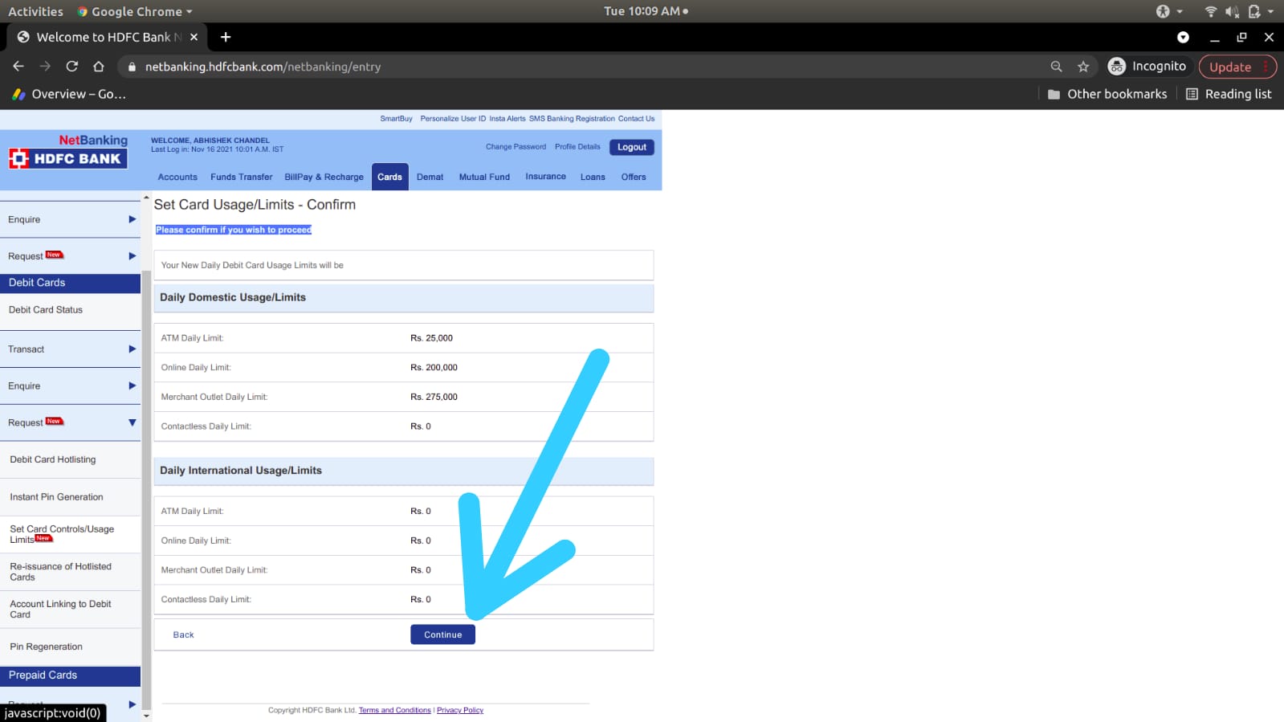Open Pin Regeneration
Image resolution: width=1284 pixels, height=722 pixels.
click(x=46, y=647)
